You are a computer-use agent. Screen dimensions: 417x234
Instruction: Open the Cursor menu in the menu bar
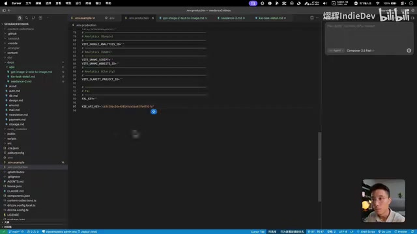click(x=16, y=3)
